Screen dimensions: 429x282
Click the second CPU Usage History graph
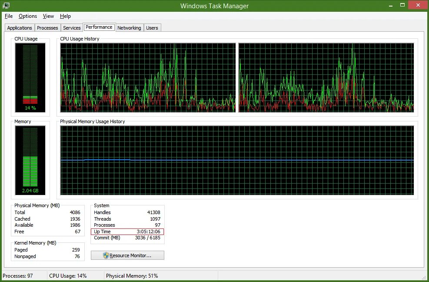coord(326,77)
